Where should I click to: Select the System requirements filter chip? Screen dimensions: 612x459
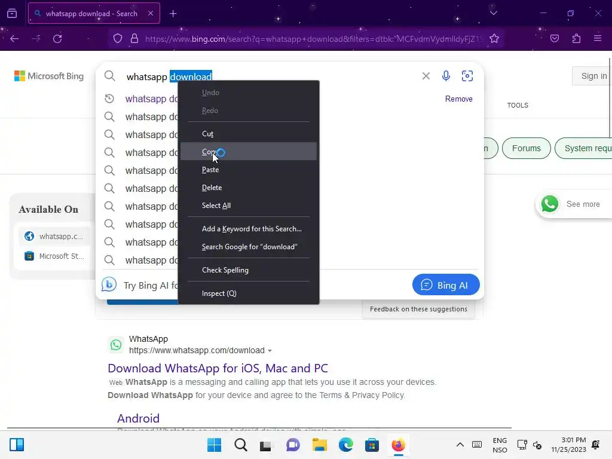coord(585,148)
